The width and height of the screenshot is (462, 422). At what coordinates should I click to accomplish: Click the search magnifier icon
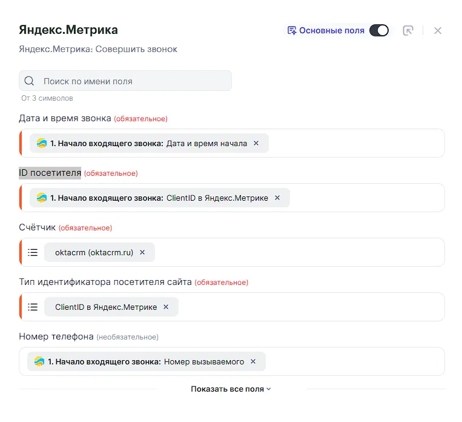tap(30, 81)
